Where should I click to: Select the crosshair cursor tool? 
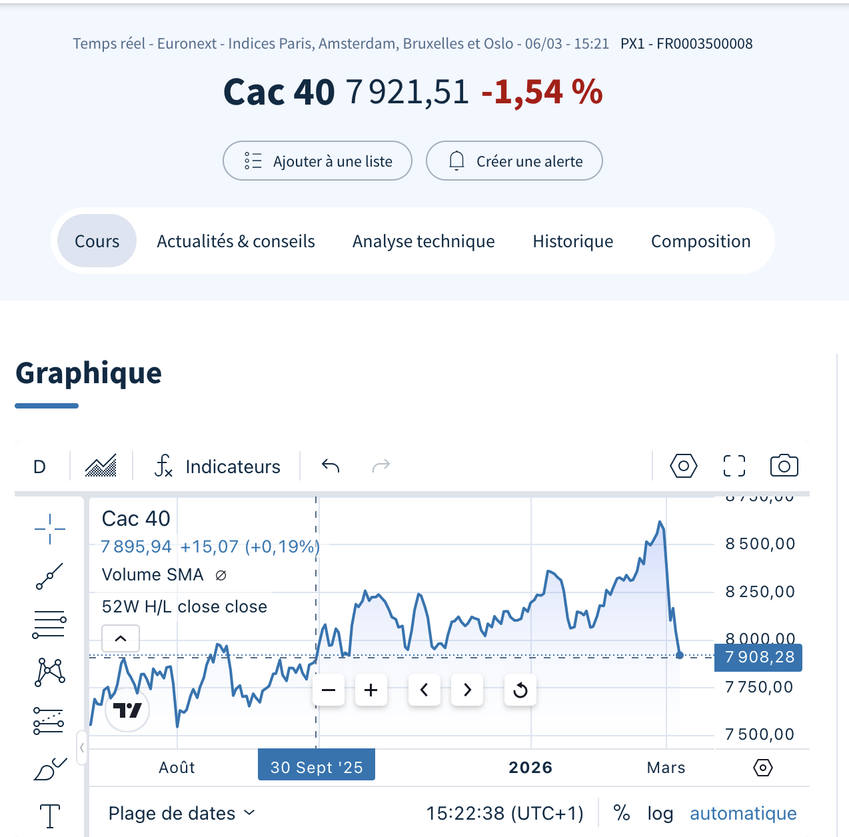50,530
